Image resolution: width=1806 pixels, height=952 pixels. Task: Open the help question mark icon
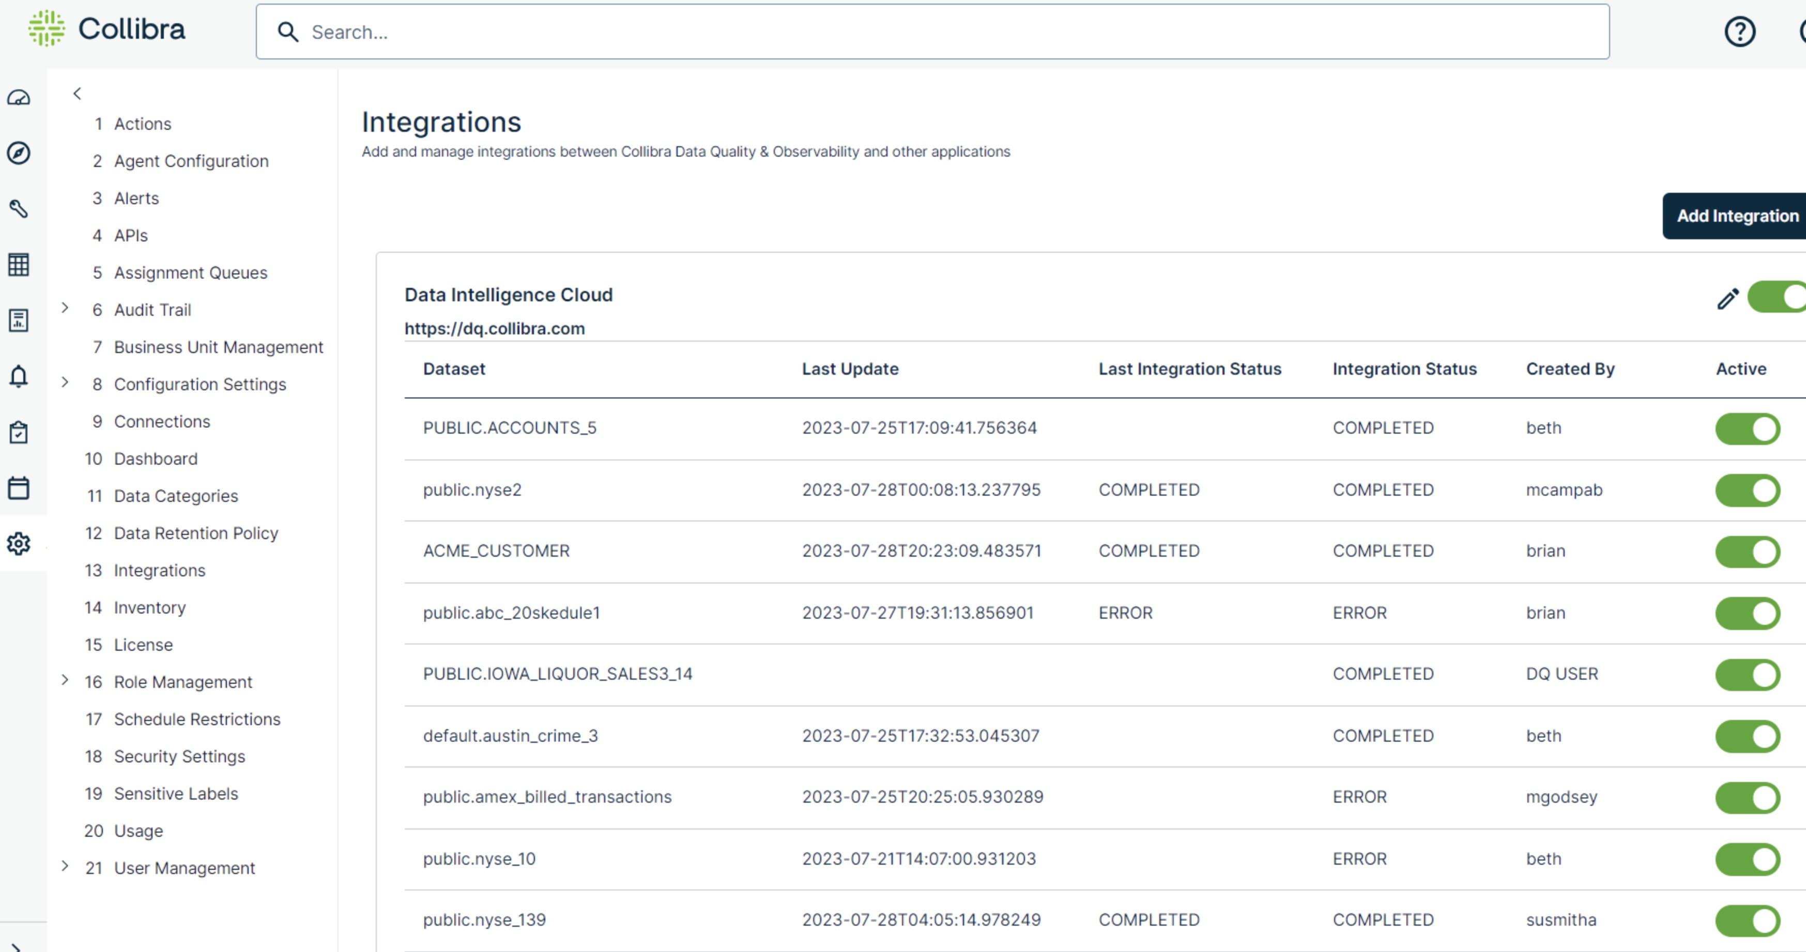point(1739,32)
